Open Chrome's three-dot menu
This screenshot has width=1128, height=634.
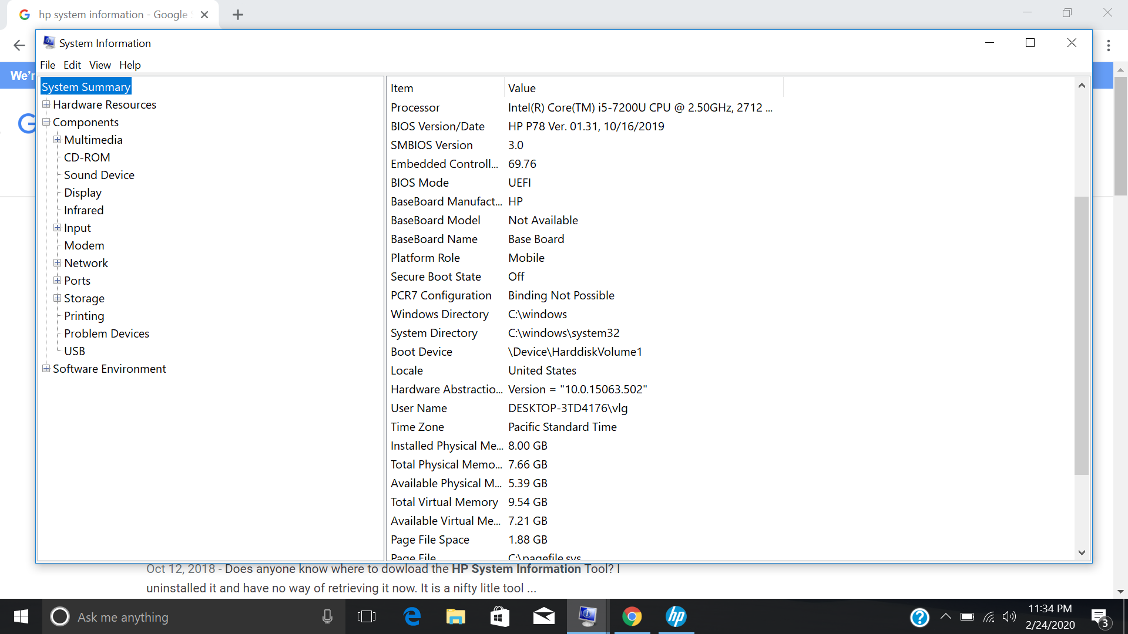coord(1109,45)
